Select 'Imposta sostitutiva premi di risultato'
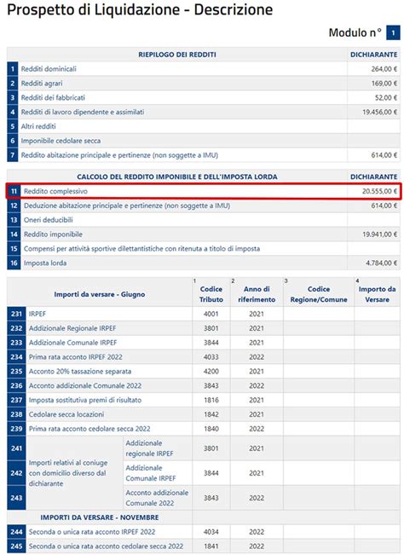The height and width of the screenshot is (555, 404). (x=85, y=400)
